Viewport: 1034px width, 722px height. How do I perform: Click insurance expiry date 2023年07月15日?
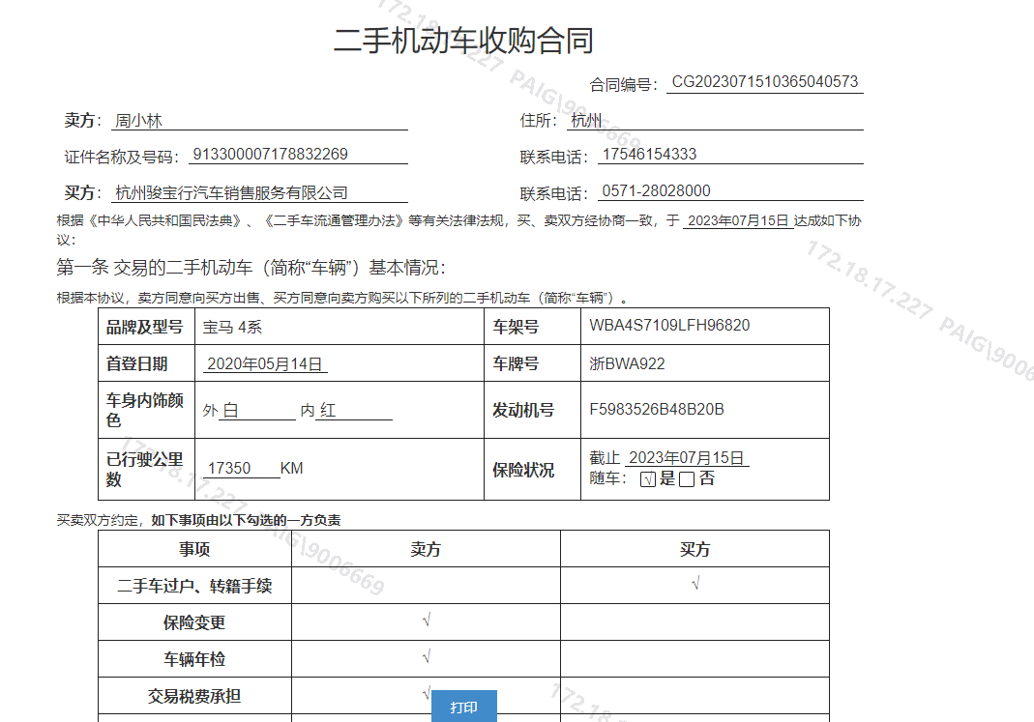click(x=687, y=457)
